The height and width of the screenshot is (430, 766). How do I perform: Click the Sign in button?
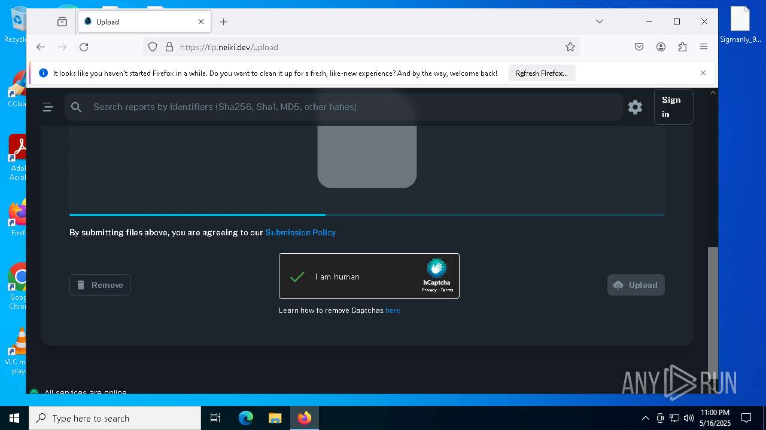click(x=673, y=107)
